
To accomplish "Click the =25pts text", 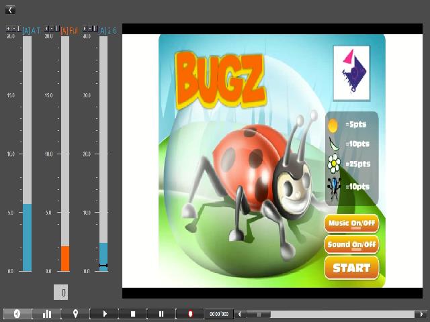I will [358, 164].
